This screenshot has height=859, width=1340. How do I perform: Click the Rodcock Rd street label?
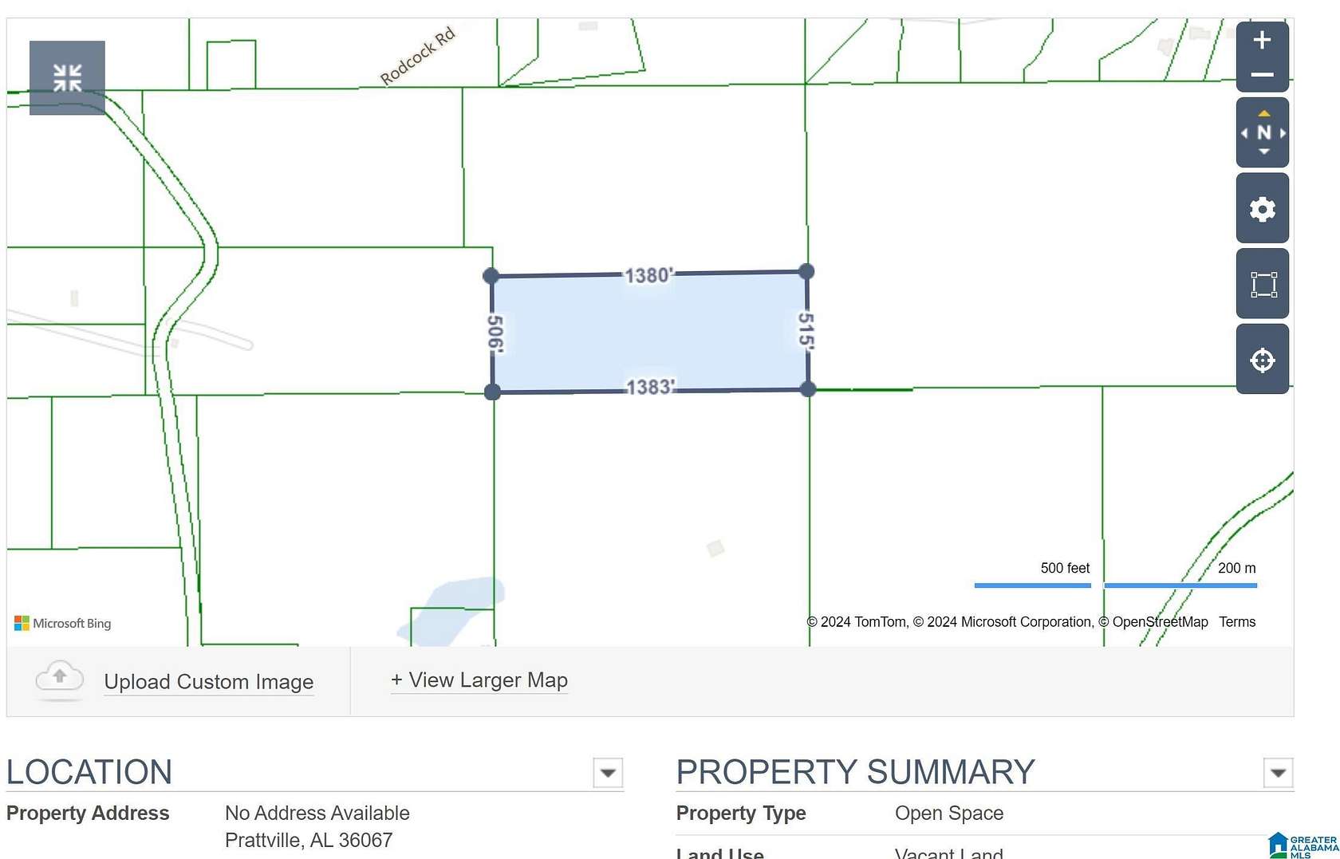418,56
